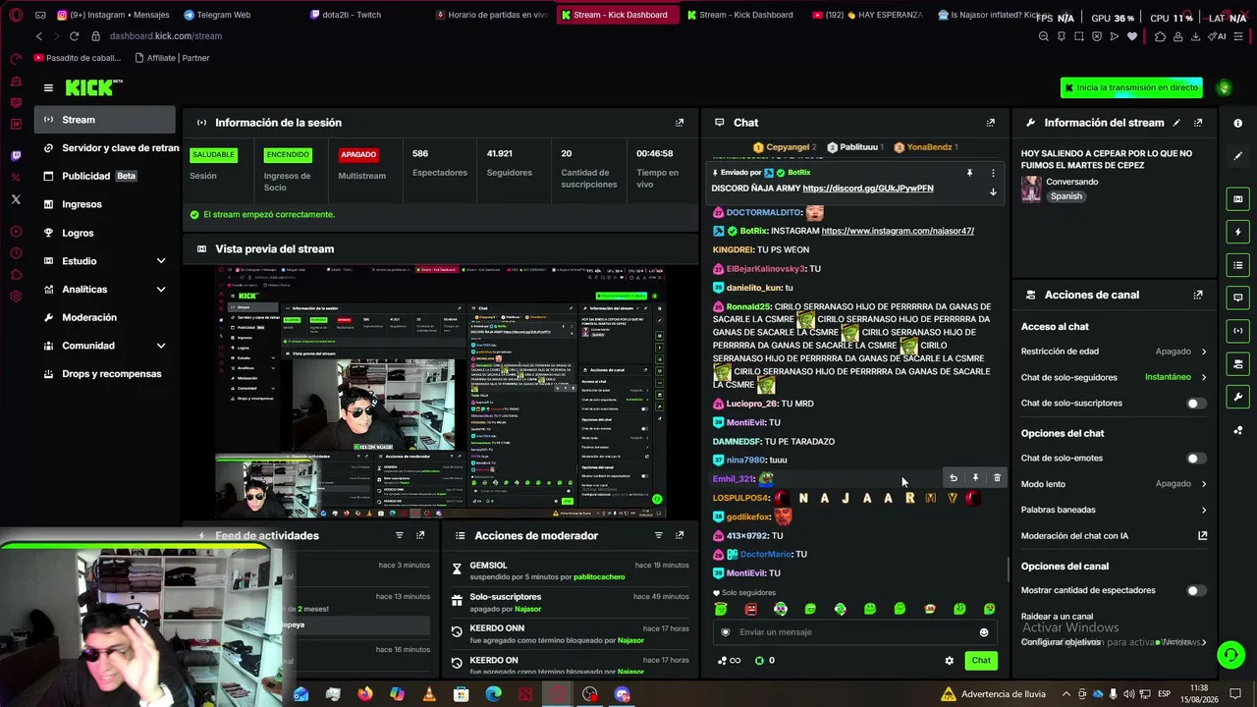Collapse the pinned message with down arrow
Screen dimensions: 1257x707
coord(993,191)
